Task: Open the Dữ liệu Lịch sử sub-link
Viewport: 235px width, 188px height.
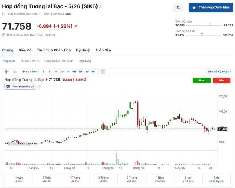Action: pyautogui.click(x=29, y=61)
